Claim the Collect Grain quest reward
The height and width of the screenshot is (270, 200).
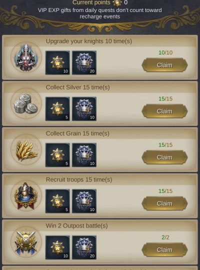coord(164,157)
